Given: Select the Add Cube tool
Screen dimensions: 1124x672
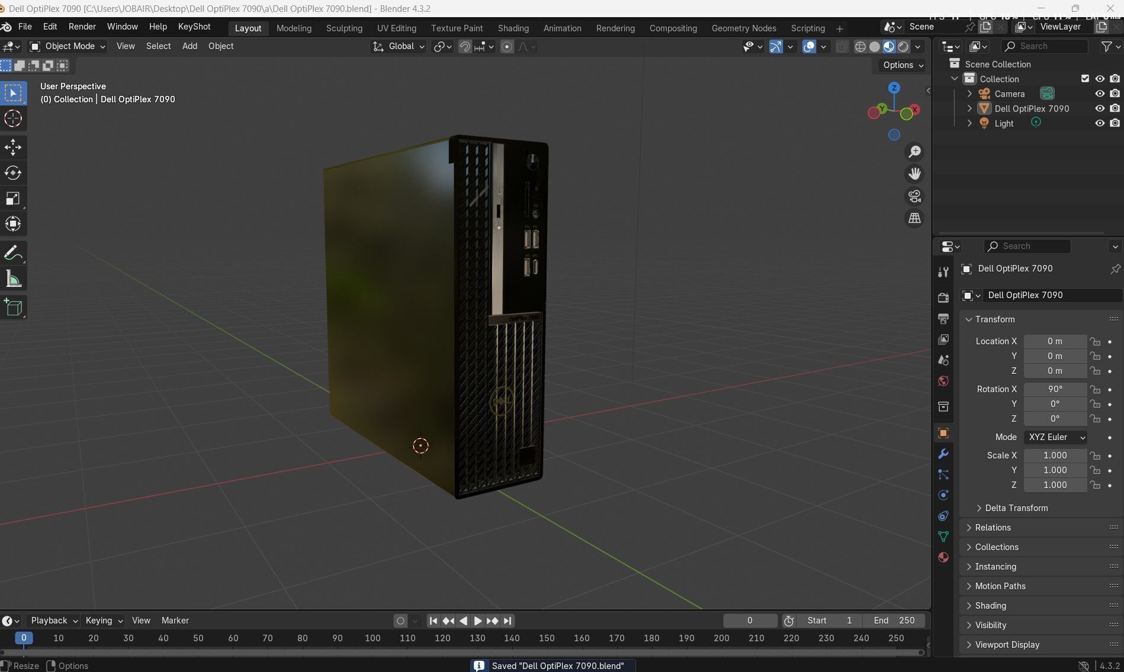Looking at the screenshot, I should [13, 308].
